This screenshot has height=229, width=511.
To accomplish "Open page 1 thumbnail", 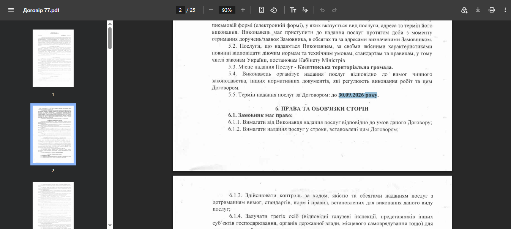I will tap(53, 58).
